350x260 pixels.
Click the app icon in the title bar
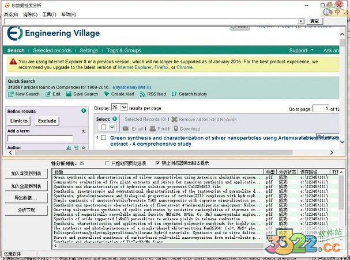7,5
